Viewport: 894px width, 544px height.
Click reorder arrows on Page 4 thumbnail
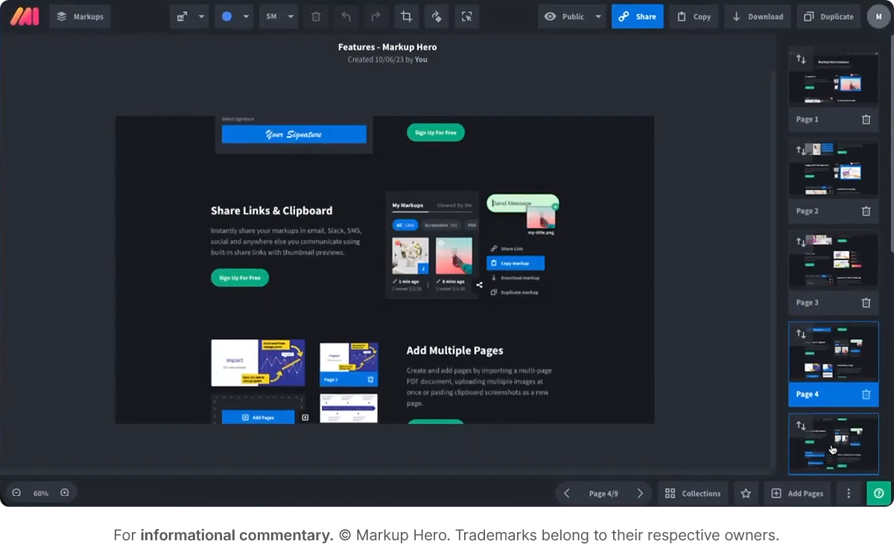801,333
